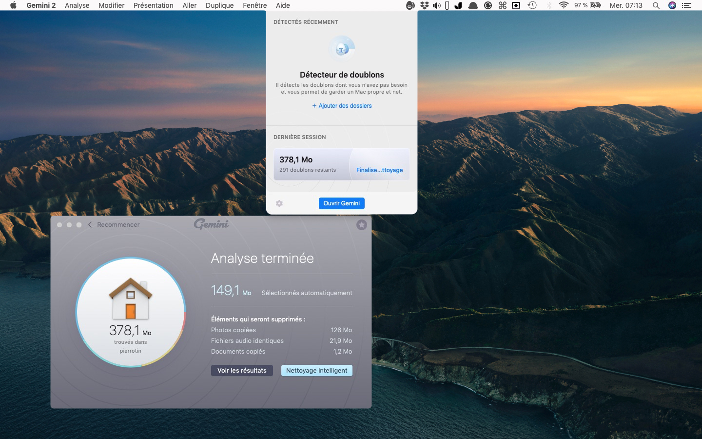Click the 1,2 Mo value

[343, 352]
